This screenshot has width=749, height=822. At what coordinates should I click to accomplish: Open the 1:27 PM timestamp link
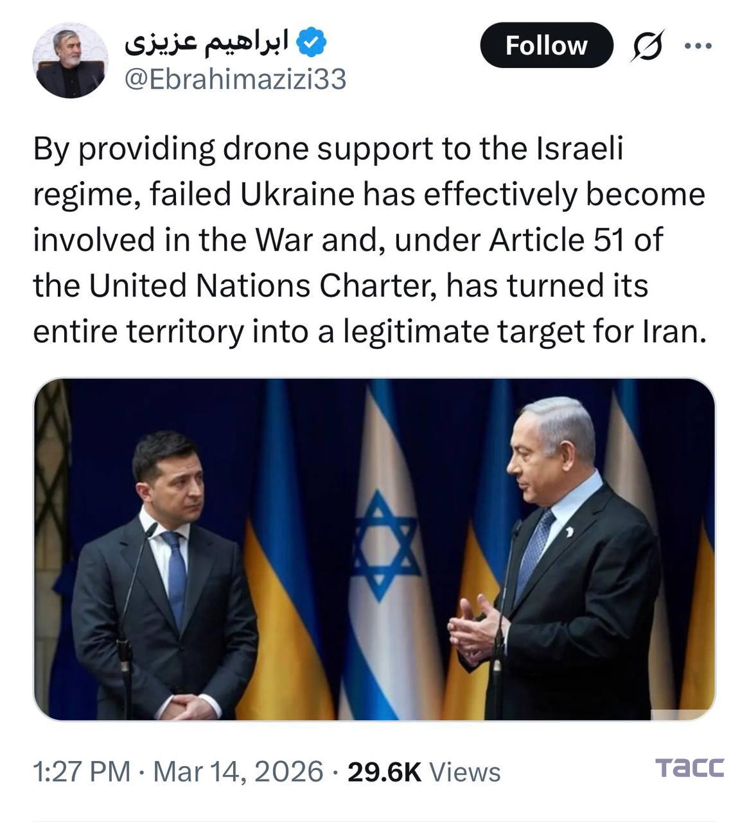[82, 771]
